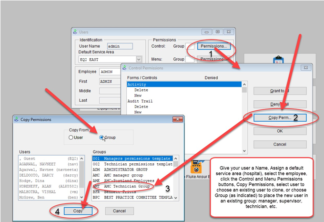Open the Default Service Area dropdown

pos(139,59)
